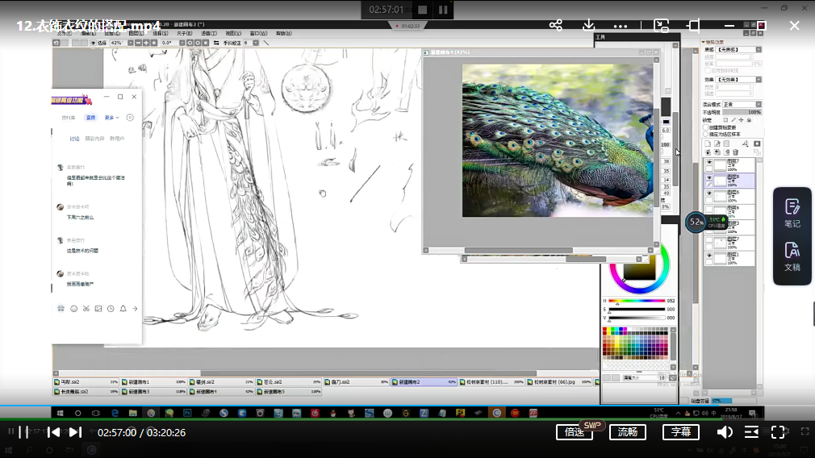
Task: Click the zoom out minus icon in the toolbar
Action: coord(138,43)
